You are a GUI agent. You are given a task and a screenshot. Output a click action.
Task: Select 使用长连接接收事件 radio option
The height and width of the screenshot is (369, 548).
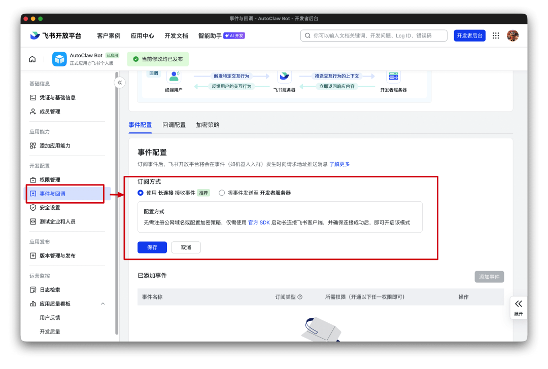click(140, 193)
